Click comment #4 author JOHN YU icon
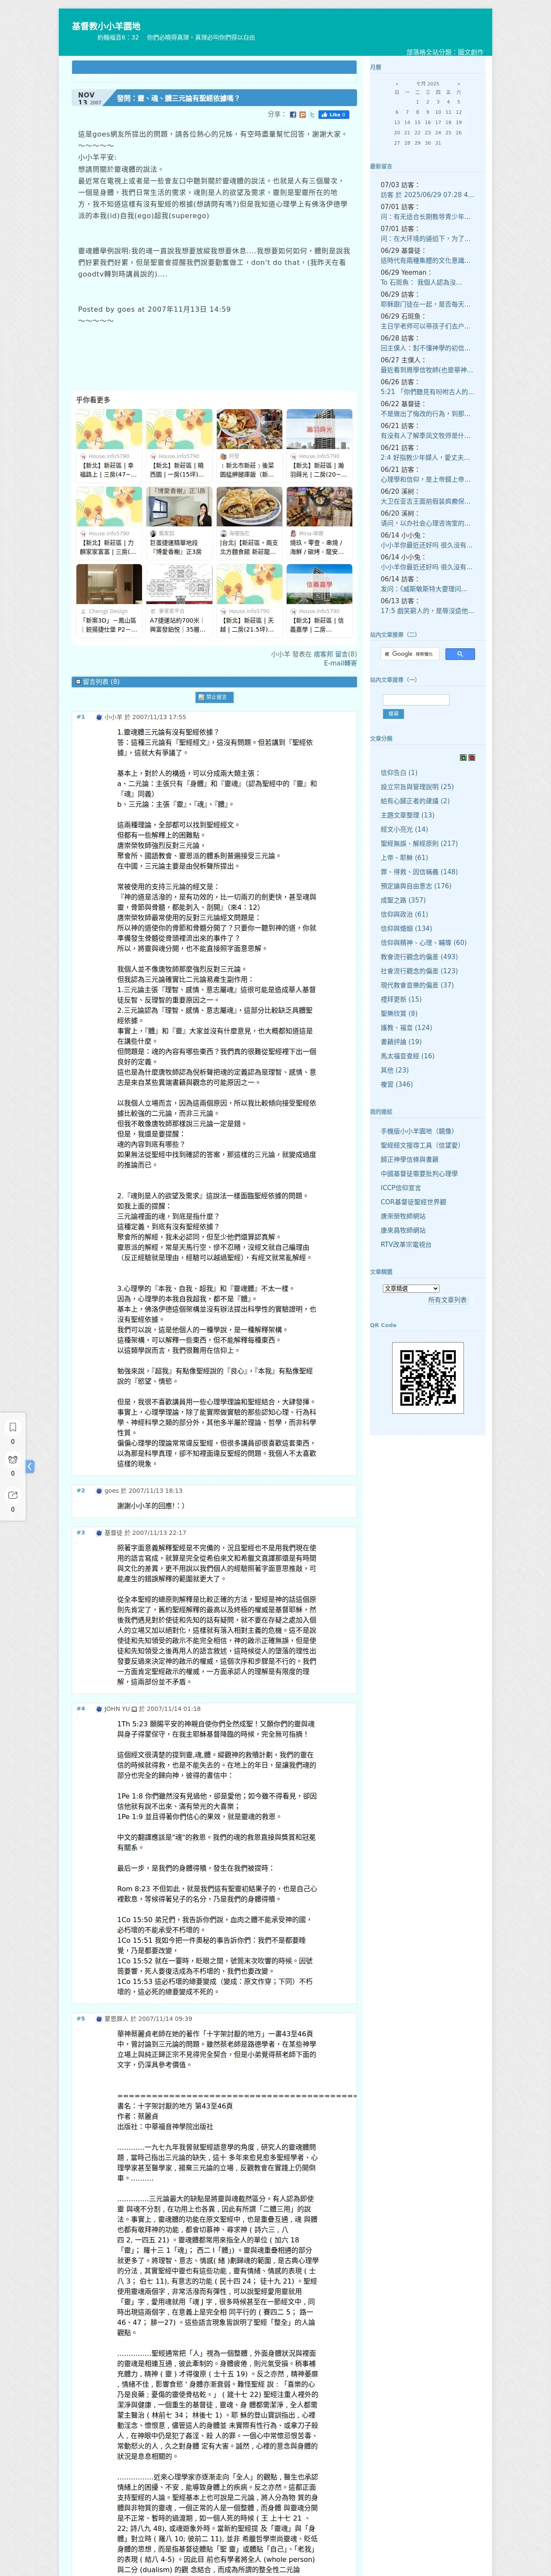The image size is (551, 2576). [99, 1709]
